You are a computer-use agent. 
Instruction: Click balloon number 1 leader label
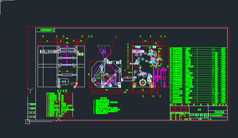tap(116, 36)
